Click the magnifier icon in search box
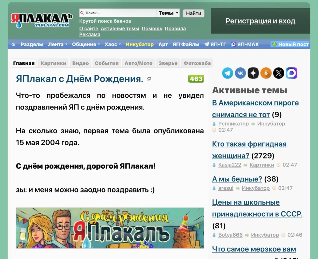The width and height of the screenshot is (318, 259). (82, 13)
